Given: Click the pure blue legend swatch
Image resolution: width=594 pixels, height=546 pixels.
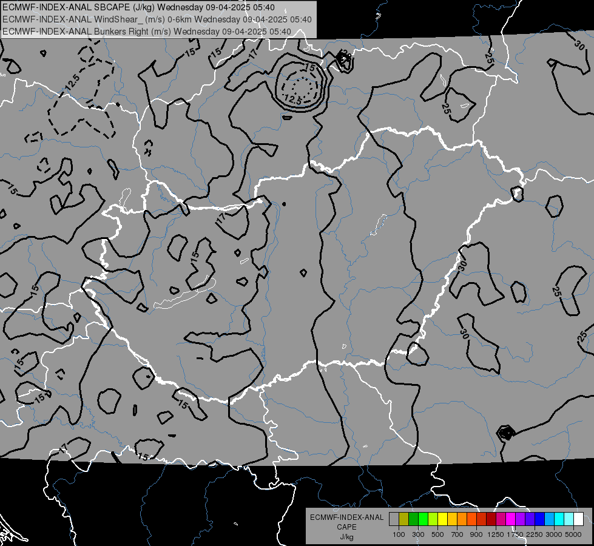Looking at the screenshot, I should 540,519.
